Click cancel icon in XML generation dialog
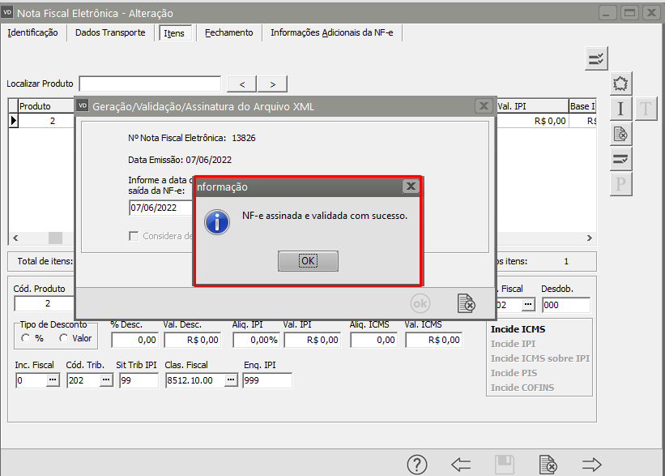The height and width of the screenshot is (476, 665). click(466, 303)
